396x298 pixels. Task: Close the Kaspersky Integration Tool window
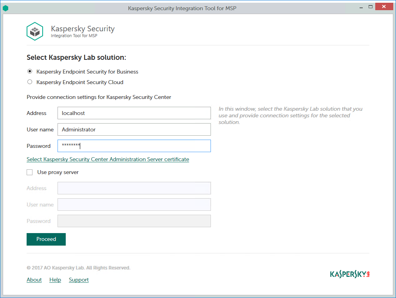(x=384, y=7)
